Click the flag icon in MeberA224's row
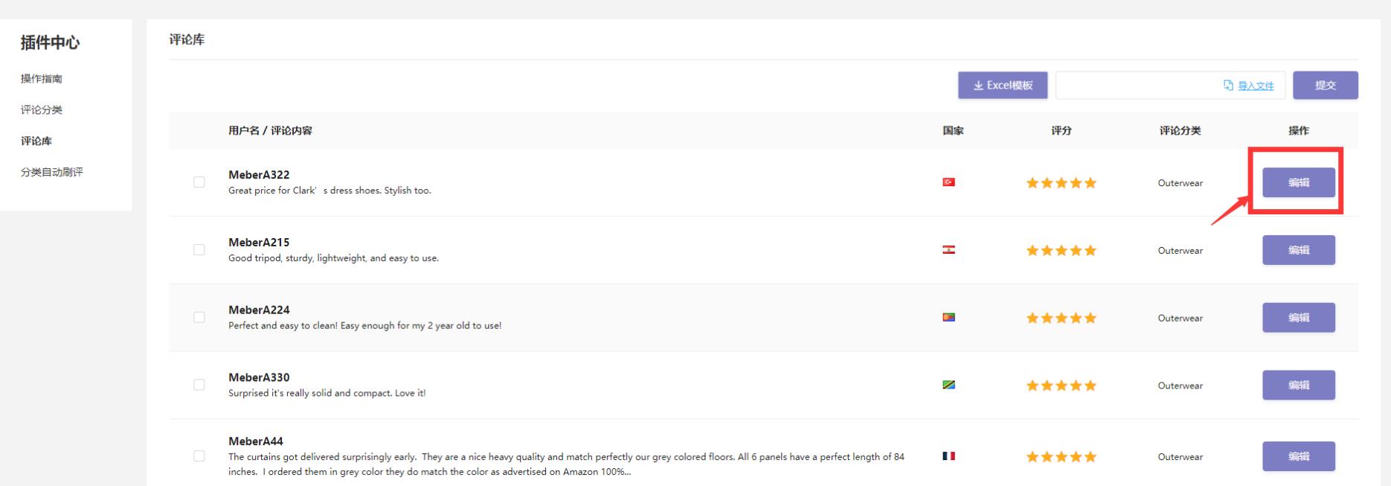Screen dimensions: 1391x486 click(948, 318)
